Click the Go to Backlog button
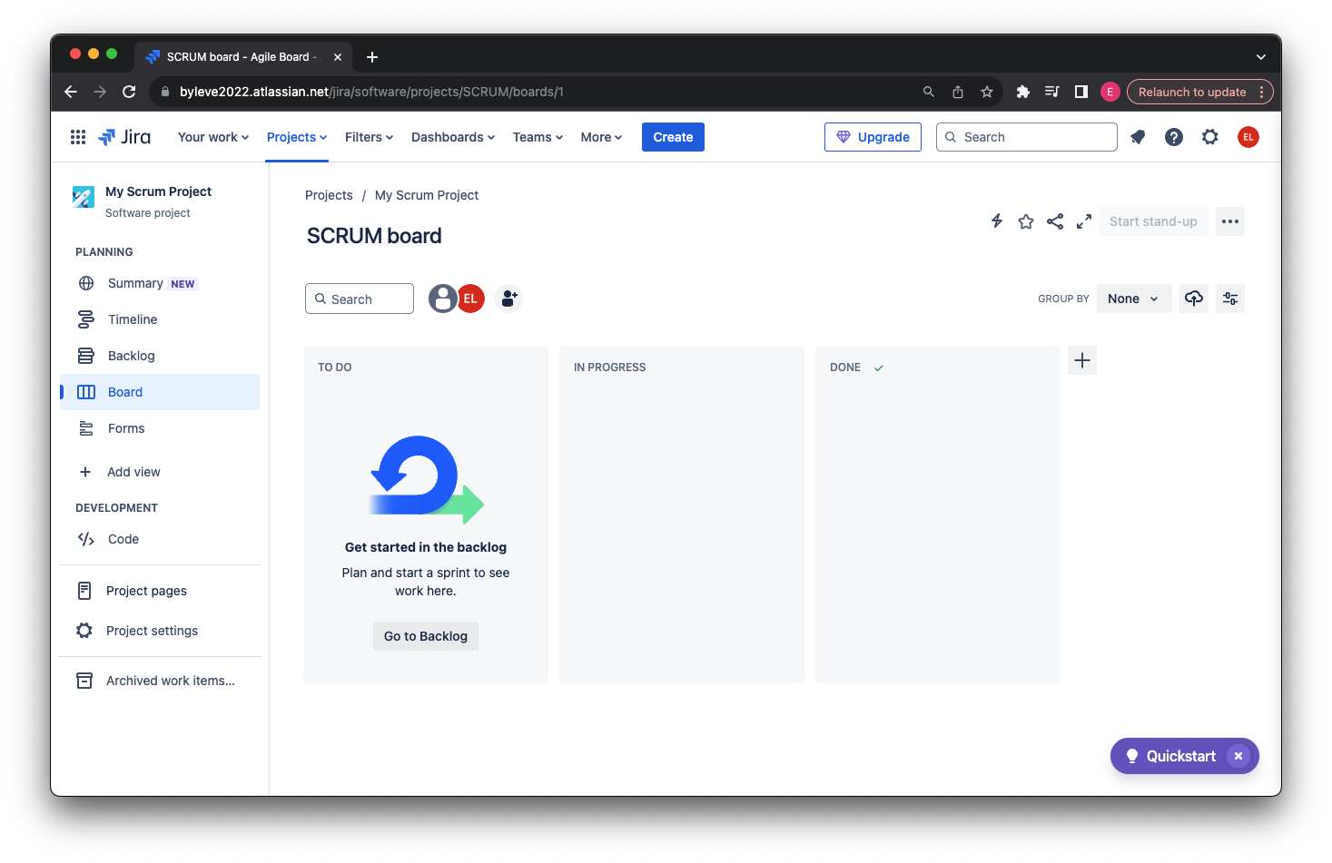The image size is (1332, 863). (426, 636)
